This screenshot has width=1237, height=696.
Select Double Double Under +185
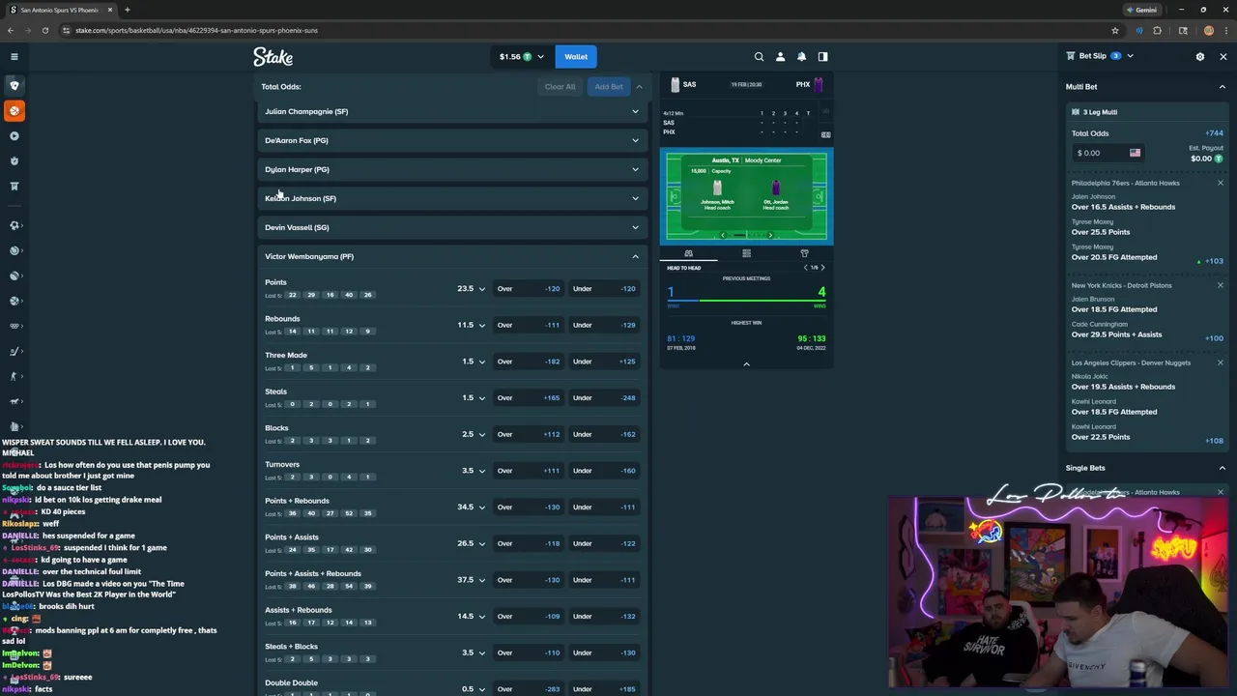[x=605, y=688]
